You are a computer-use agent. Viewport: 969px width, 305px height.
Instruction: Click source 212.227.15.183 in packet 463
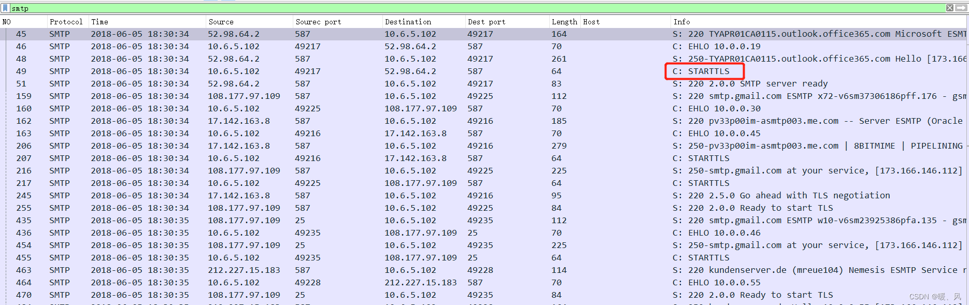coord(244,270)
